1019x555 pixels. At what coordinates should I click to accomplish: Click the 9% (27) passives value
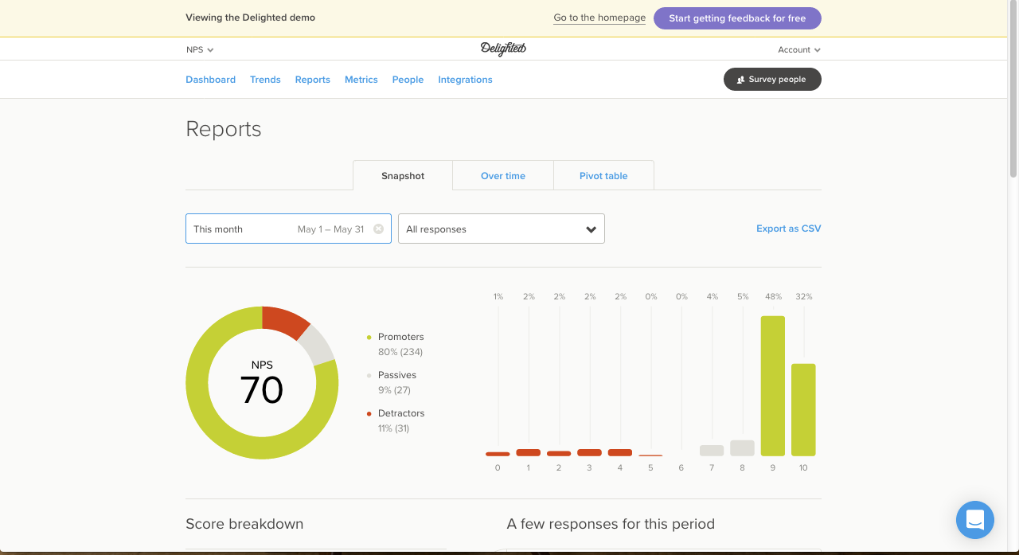(x=394, y=390)
